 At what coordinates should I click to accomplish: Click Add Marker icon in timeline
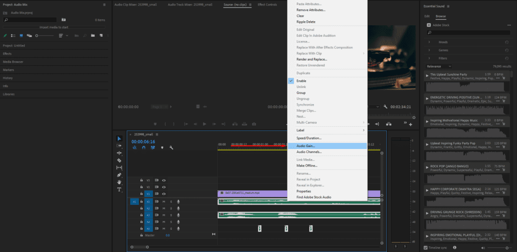click(162, 148)
